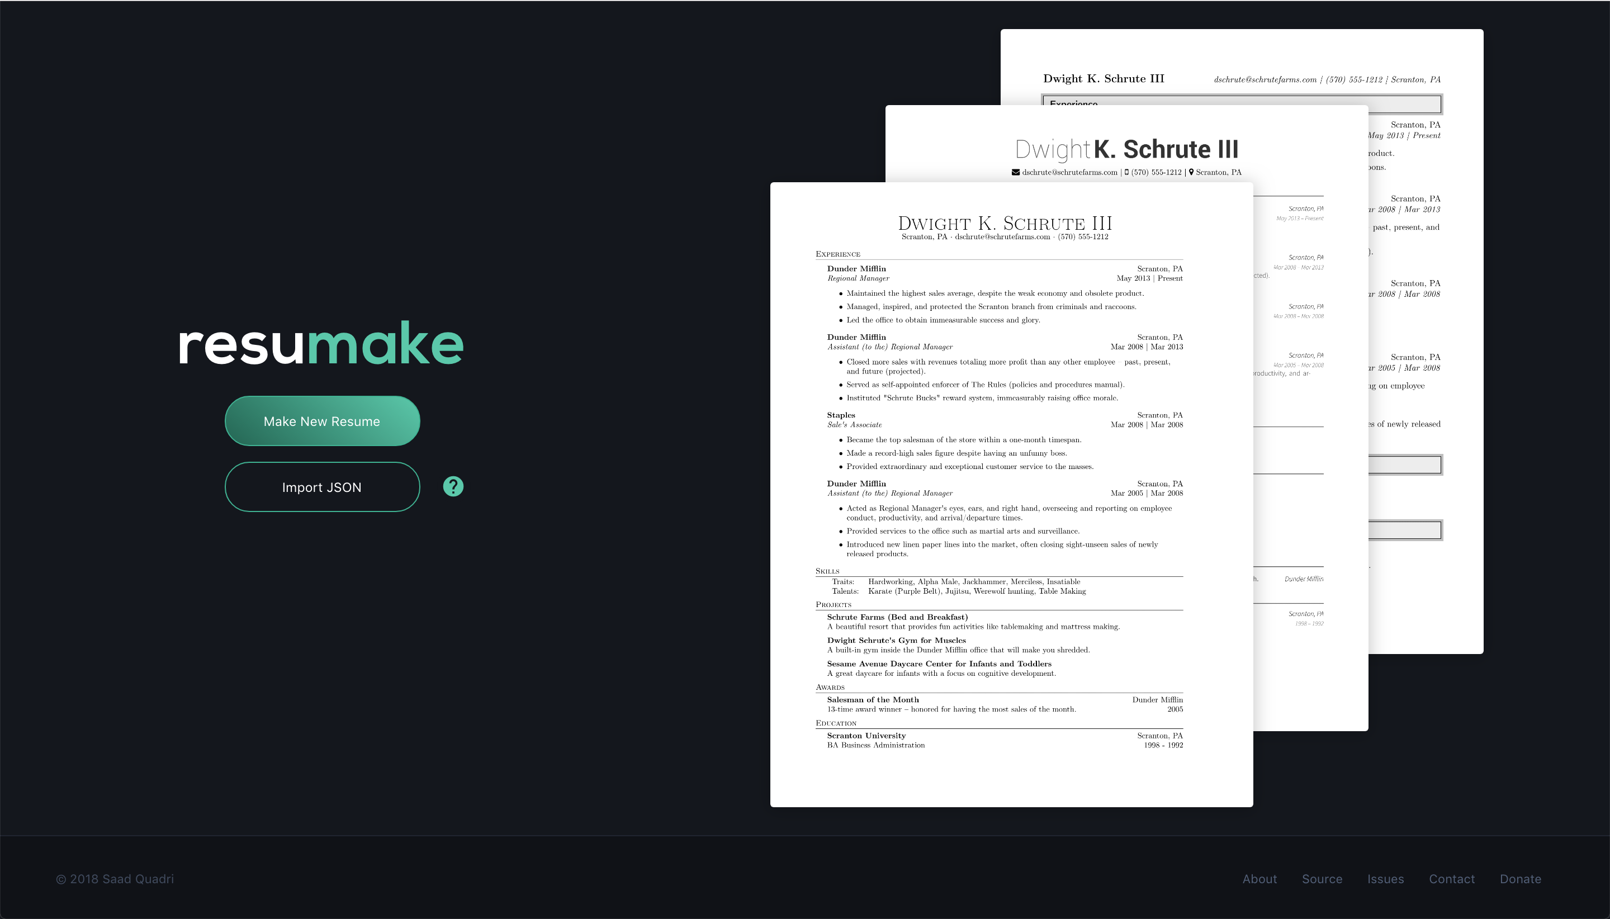Click the "Experience" section heading on front resume
The image size is (1610, 919).
(837, 254)
